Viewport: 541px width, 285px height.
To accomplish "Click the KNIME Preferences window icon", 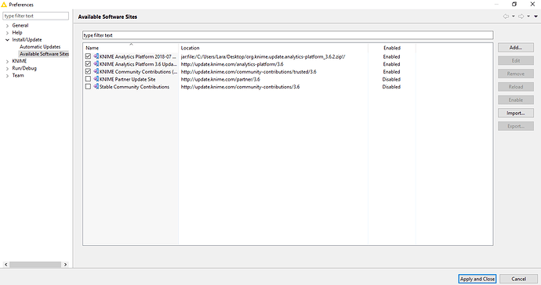I will point(4,5).
